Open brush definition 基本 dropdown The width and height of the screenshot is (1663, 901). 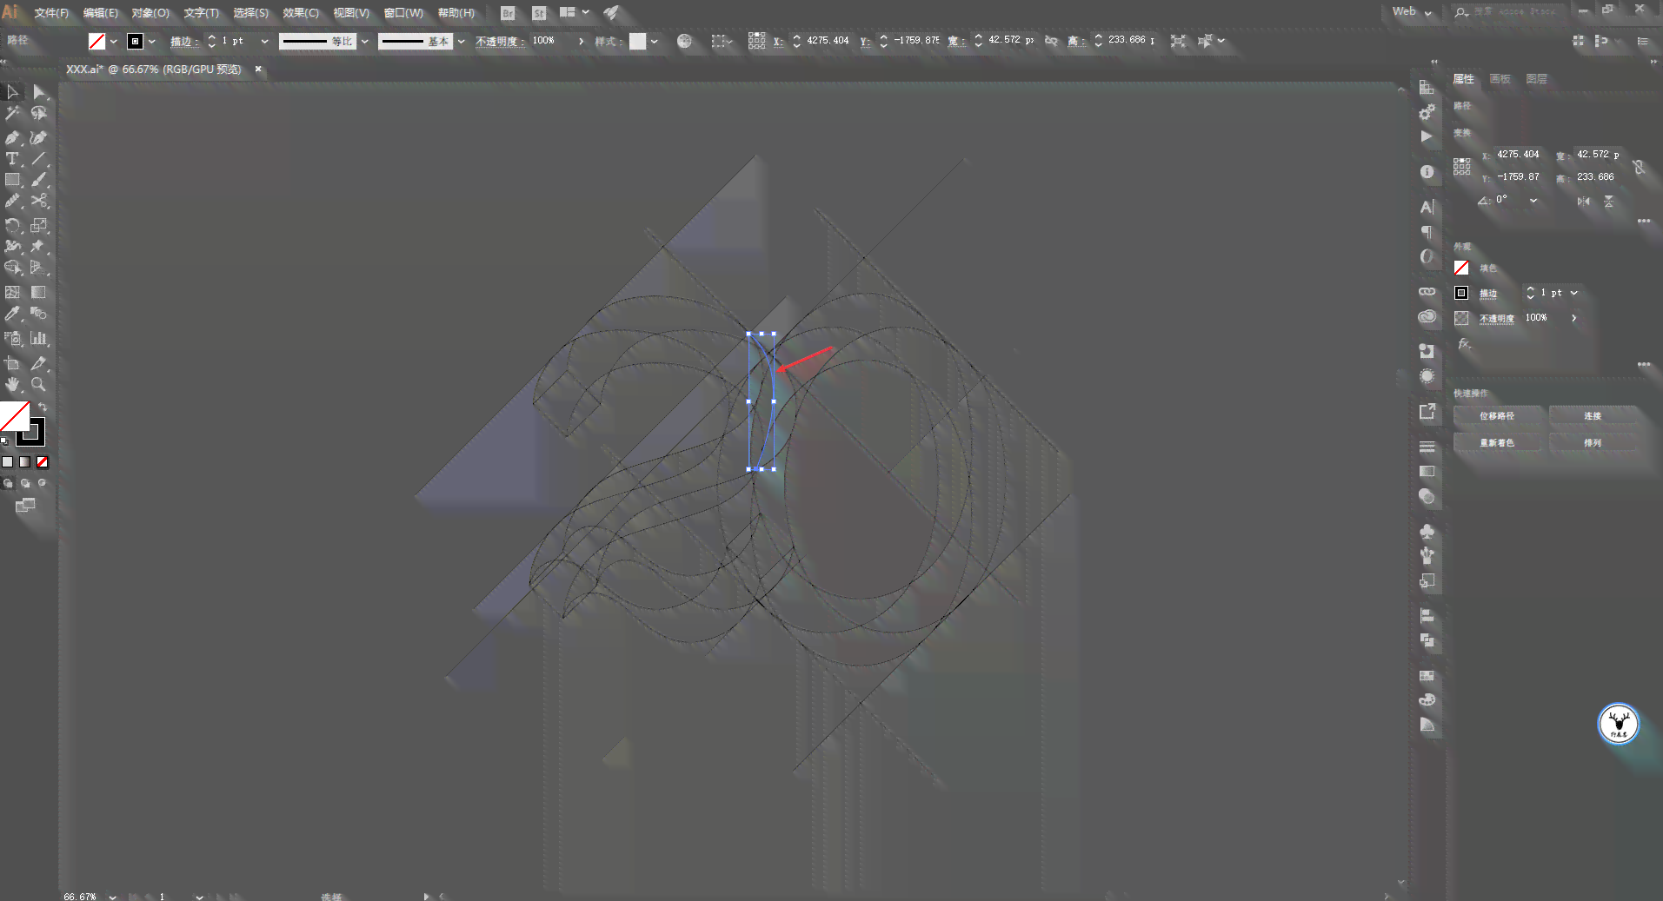click(x=461, y=41)
